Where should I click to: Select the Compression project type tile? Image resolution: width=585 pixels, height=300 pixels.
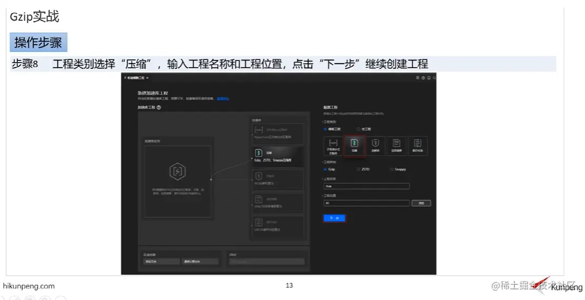point(354,146)
